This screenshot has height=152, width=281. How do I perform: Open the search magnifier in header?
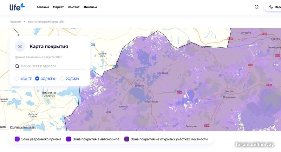257,7
